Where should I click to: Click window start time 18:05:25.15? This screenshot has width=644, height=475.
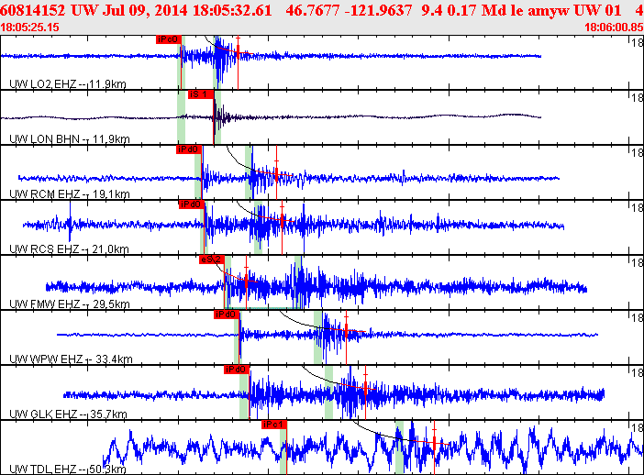point(29,28)
